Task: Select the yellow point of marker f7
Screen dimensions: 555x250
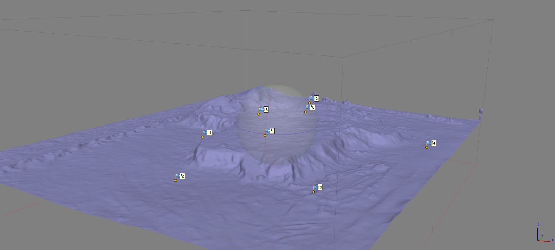Action: click(x=265, y=135)
